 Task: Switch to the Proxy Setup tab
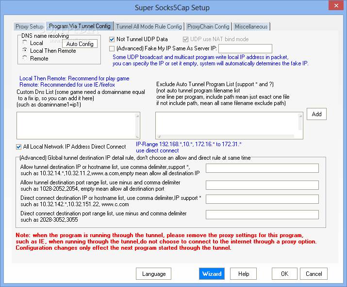point(30,27)
